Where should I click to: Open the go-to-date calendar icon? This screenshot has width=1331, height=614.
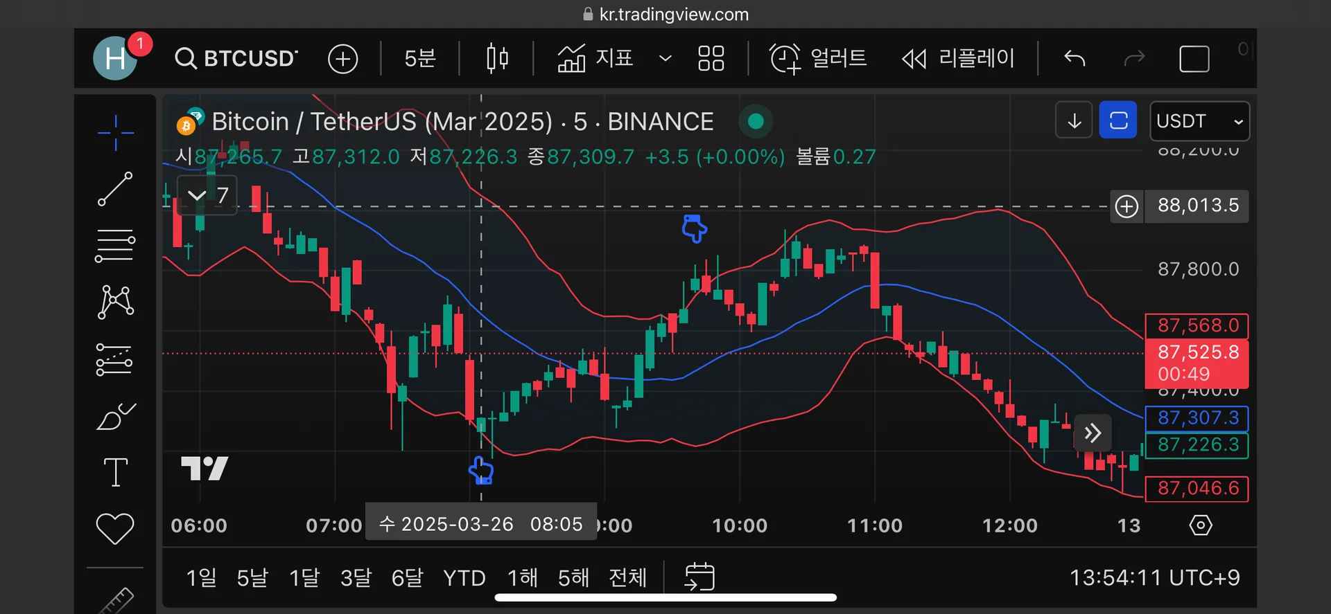699,577
